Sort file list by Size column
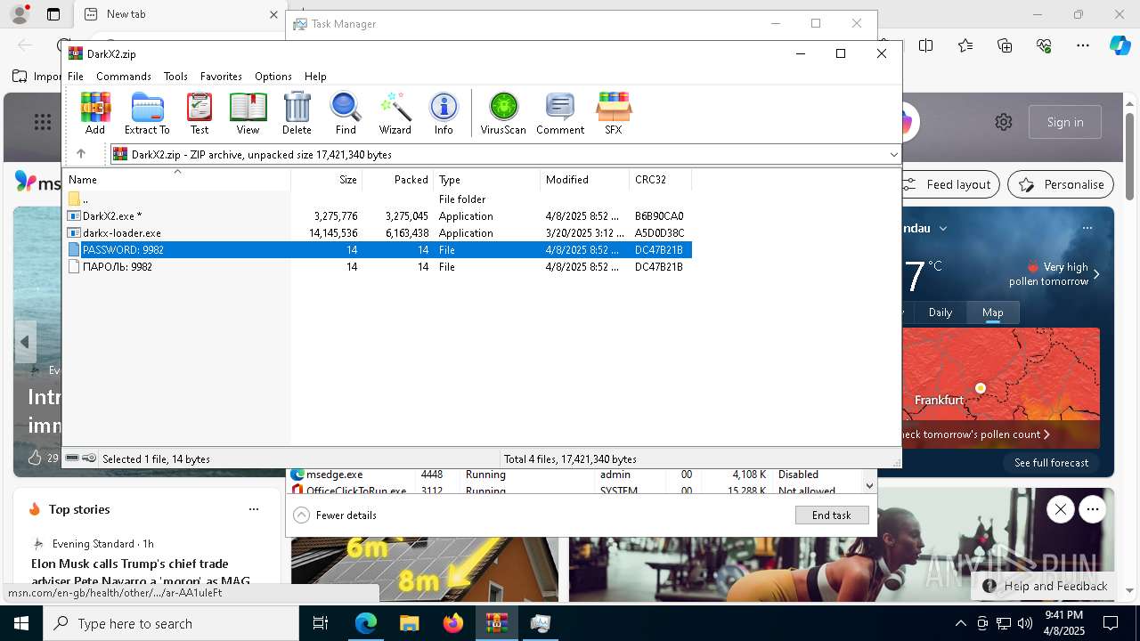The image size is (1140, 641). point(327,180)
